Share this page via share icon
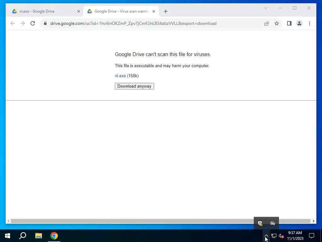 pos(267,23)
